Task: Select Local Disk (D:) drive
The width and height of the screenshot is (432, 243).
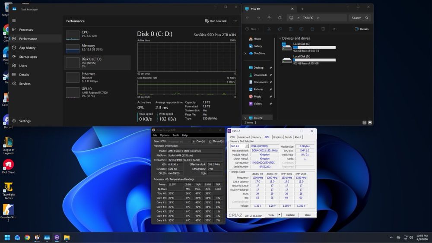Action: pos(308,60)
